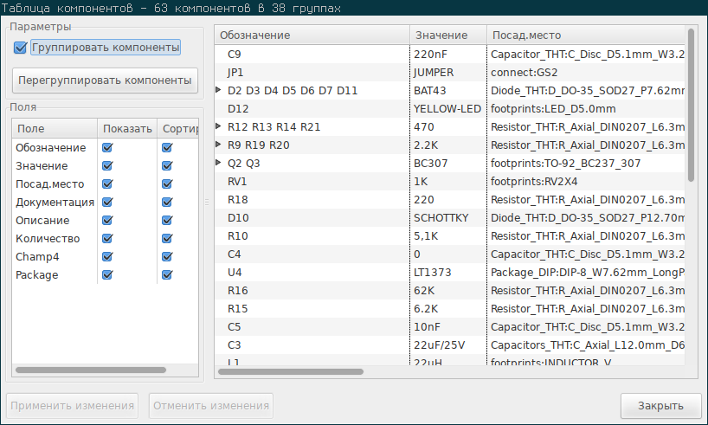Toggle the sort checkbox for Документация
This screenshot has width=708, height=425.
[167, 202]
